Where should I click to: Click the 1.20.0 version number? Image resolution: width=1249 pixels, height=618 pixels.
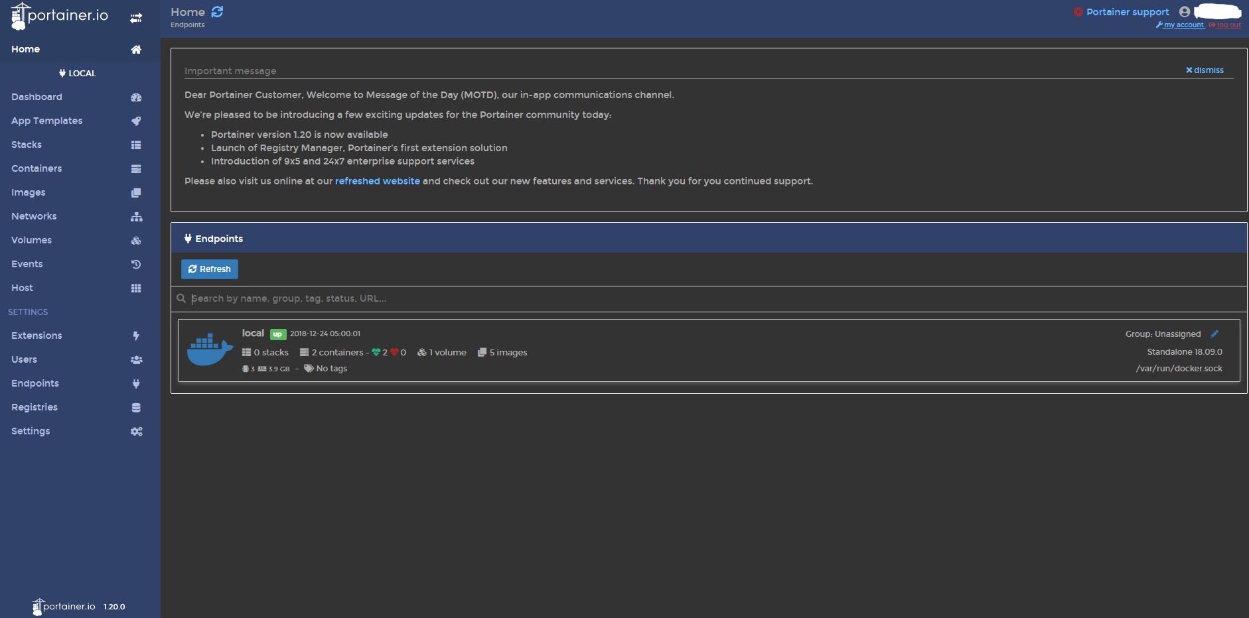114,607
